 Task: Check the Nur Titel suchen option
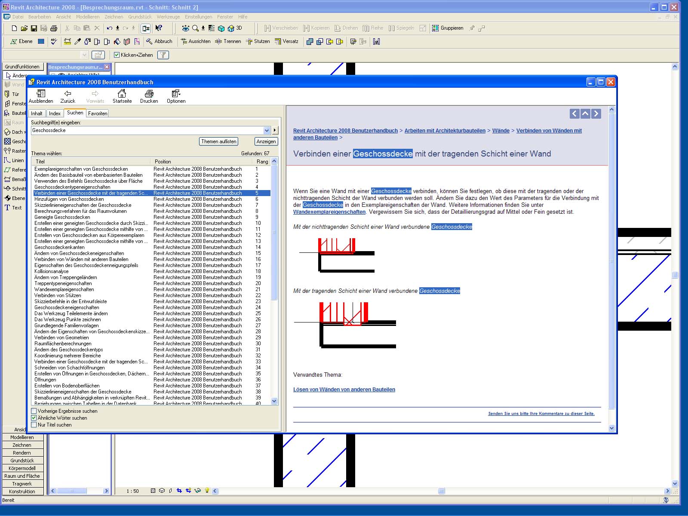tap(34, 425)
